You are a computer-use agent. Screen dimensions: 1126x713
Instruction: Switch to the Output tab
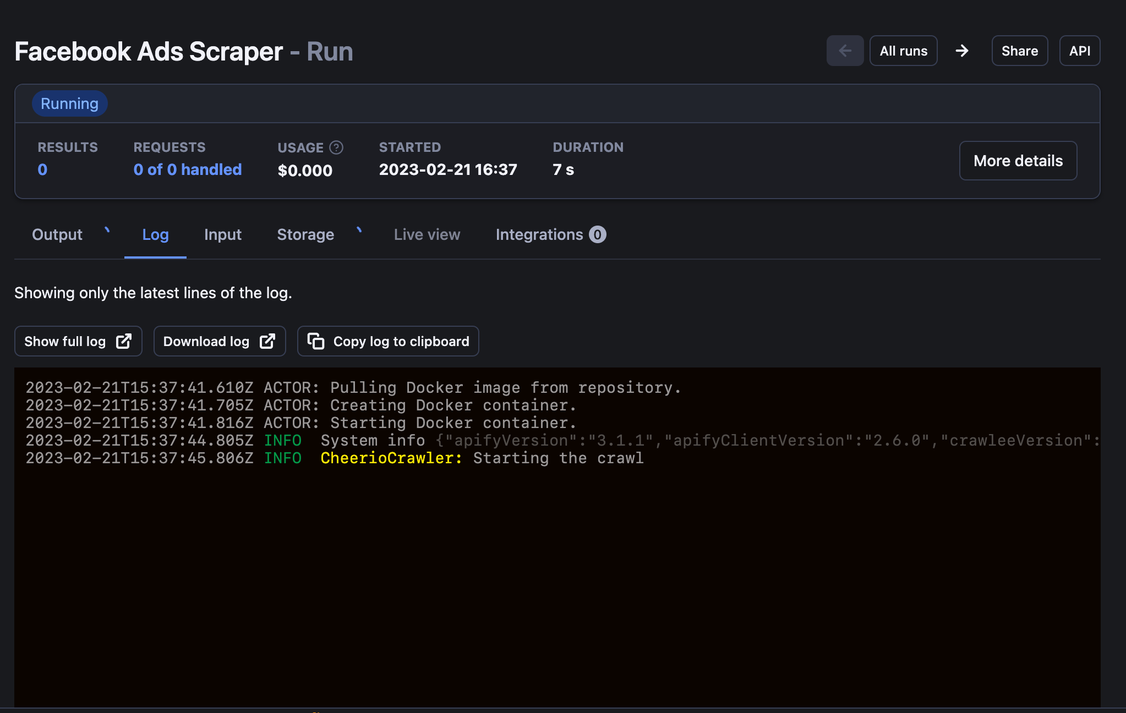[x=57, y=234]
